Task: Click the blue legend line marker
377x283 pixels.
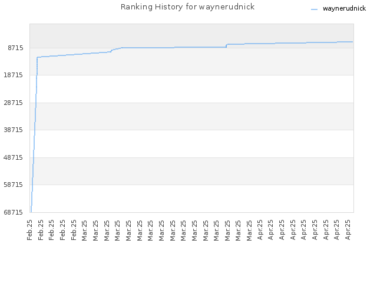Action: (314, 9)
